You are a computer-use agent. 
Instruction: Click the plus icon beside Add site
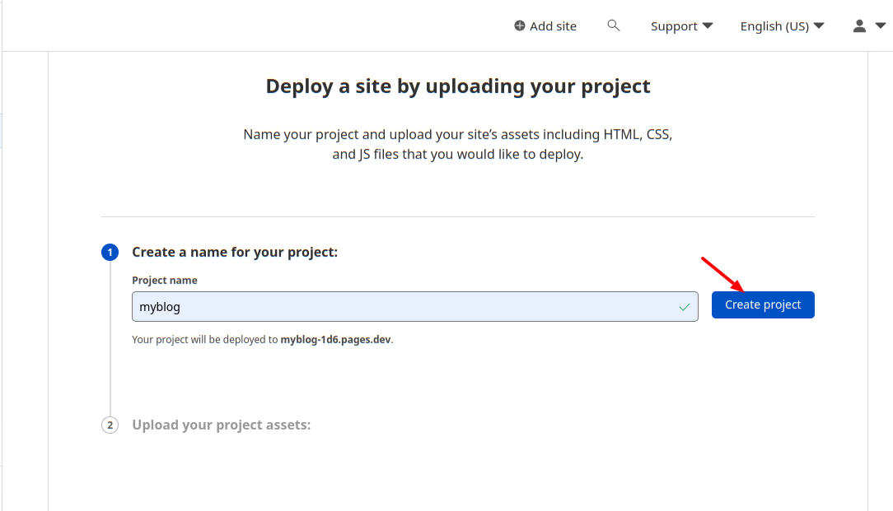coord(520,26)
